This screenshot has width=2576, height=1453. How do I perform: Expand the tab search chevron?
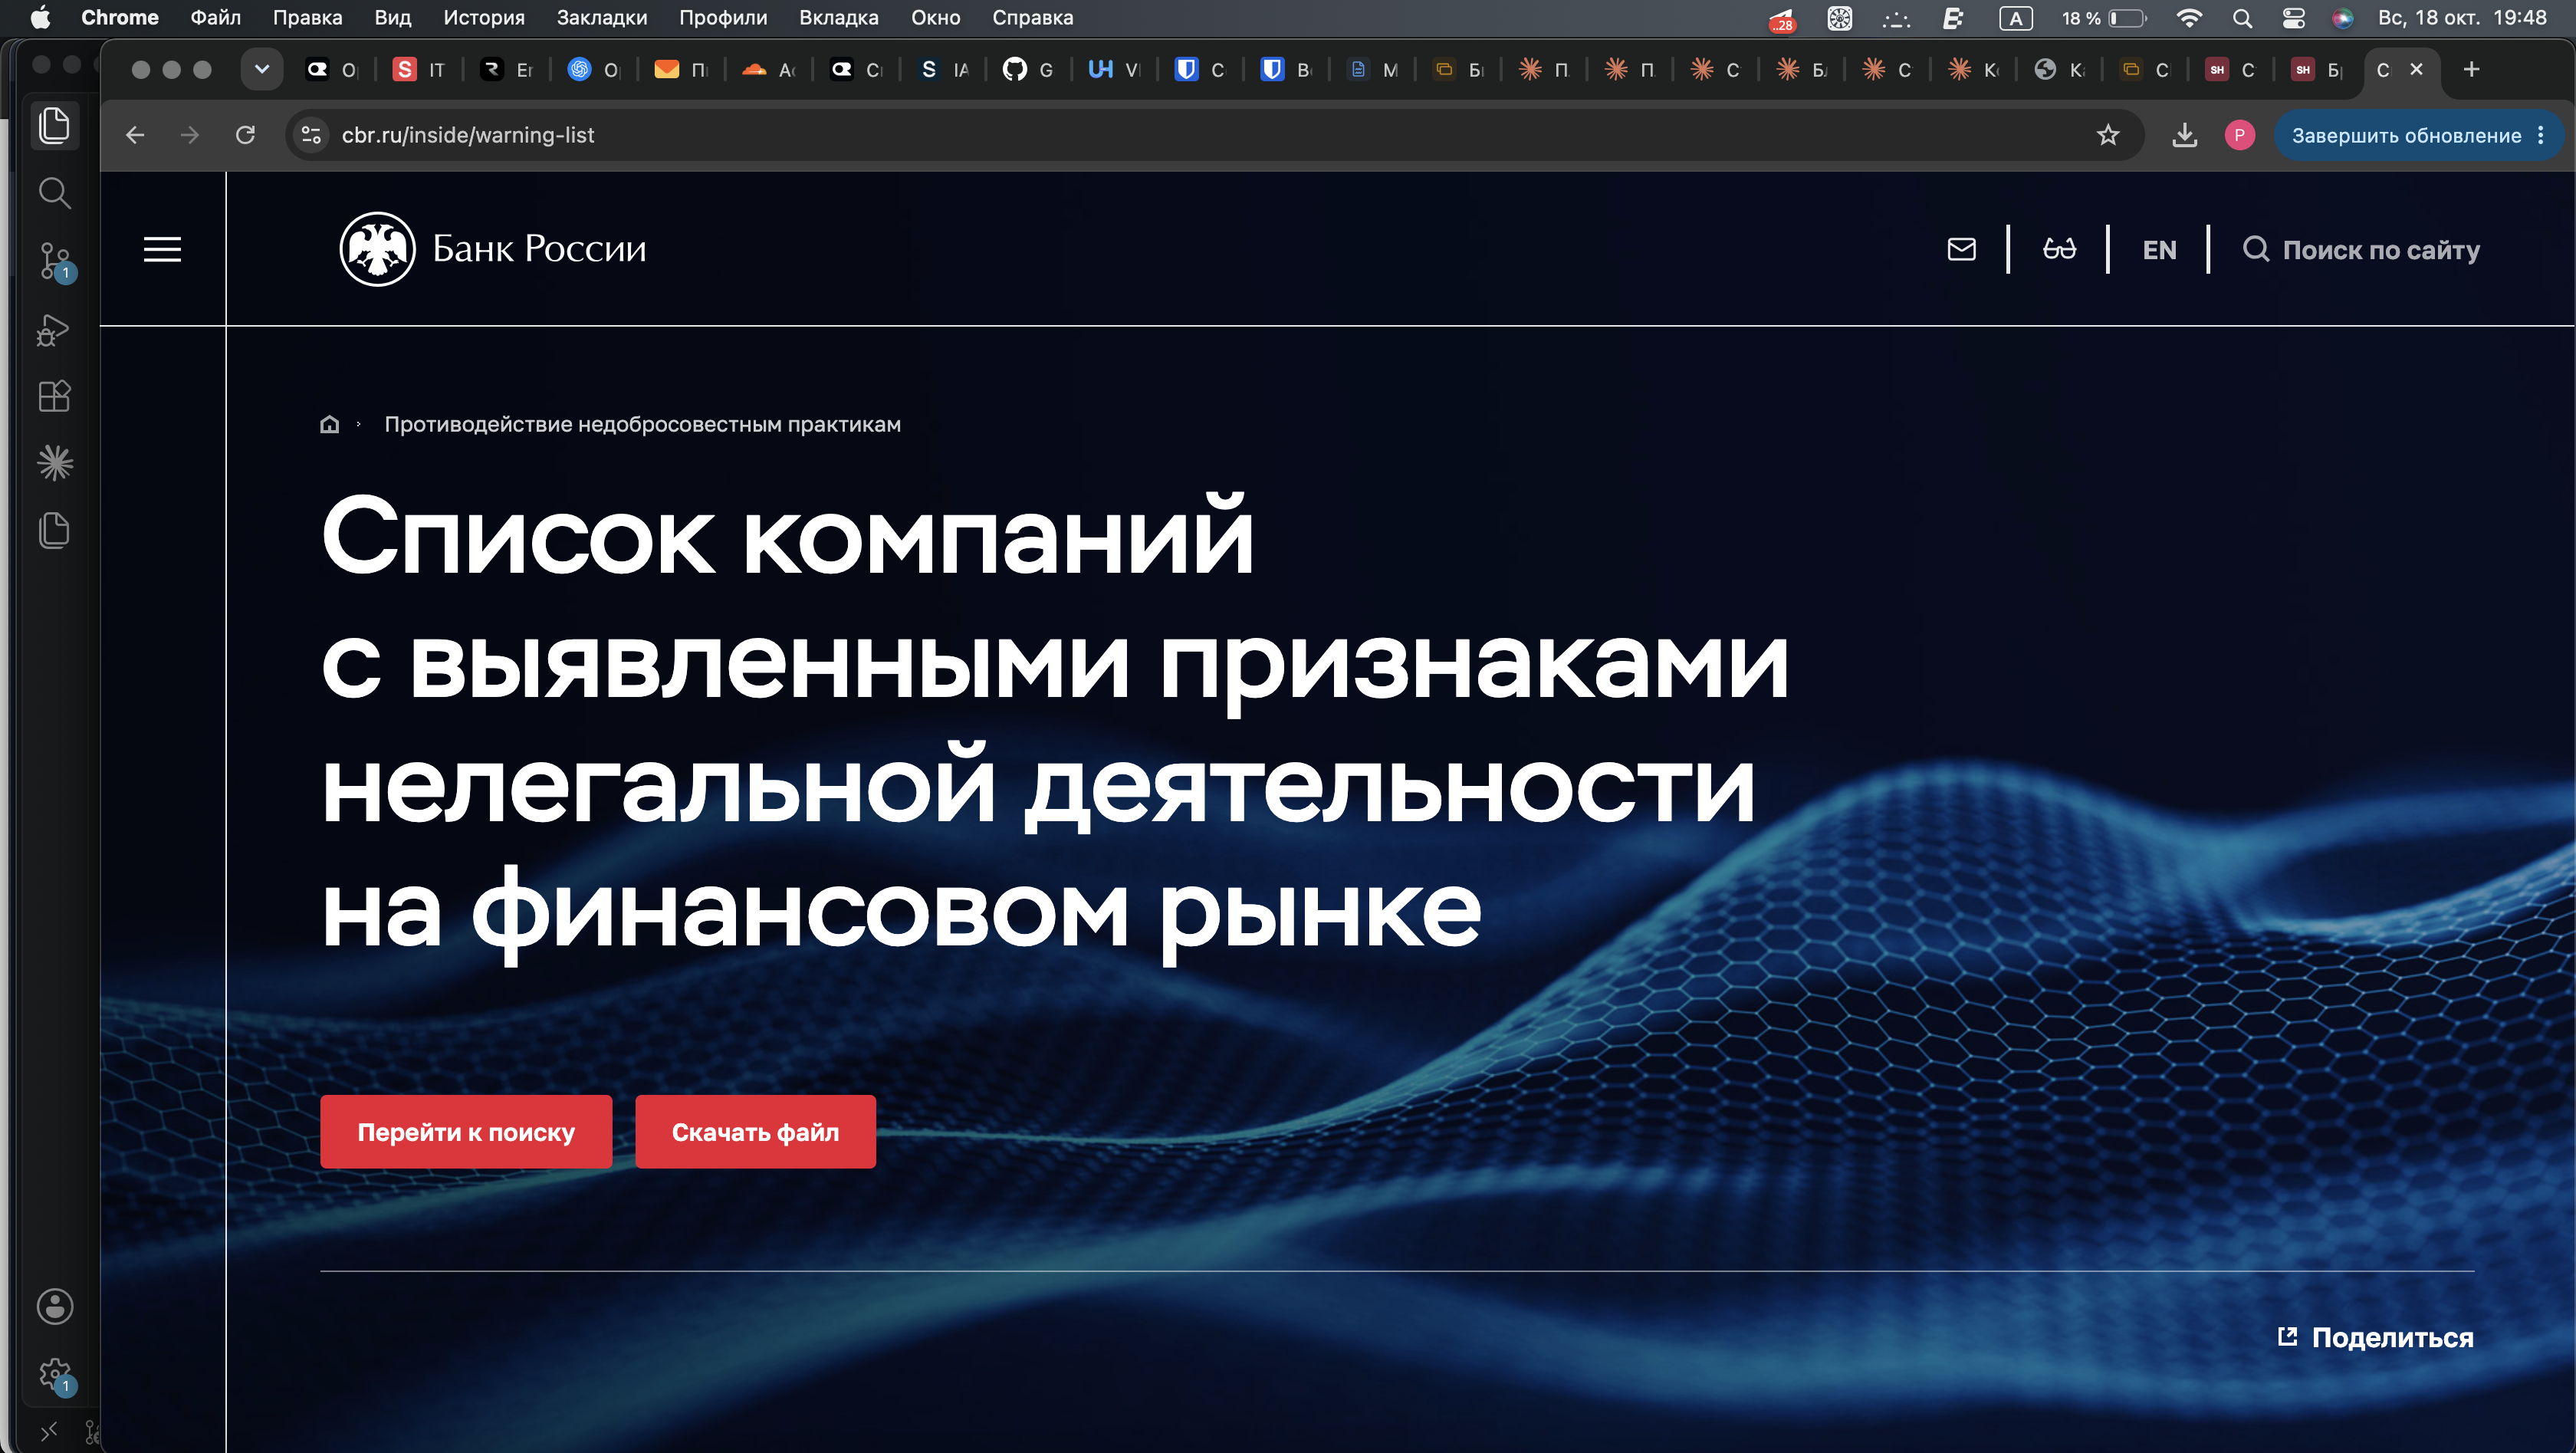tap(262, 69)
